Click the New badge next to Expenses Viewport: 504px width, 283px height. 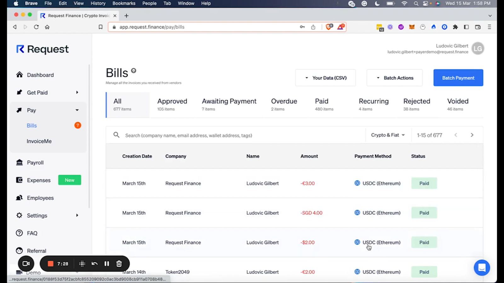70,180
